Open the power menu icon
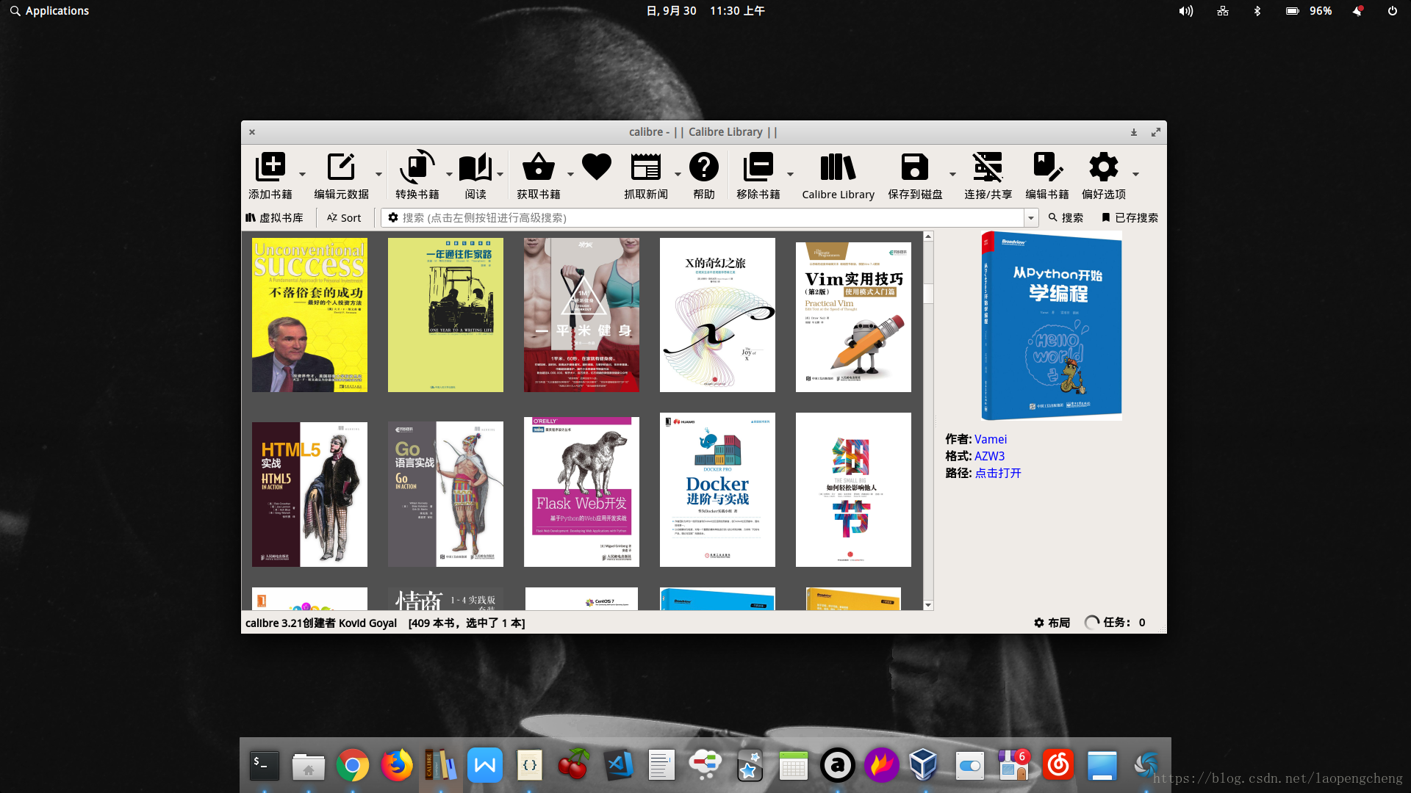The height and width of the screenshot is (793, 1411). (x=1392, y=11)
